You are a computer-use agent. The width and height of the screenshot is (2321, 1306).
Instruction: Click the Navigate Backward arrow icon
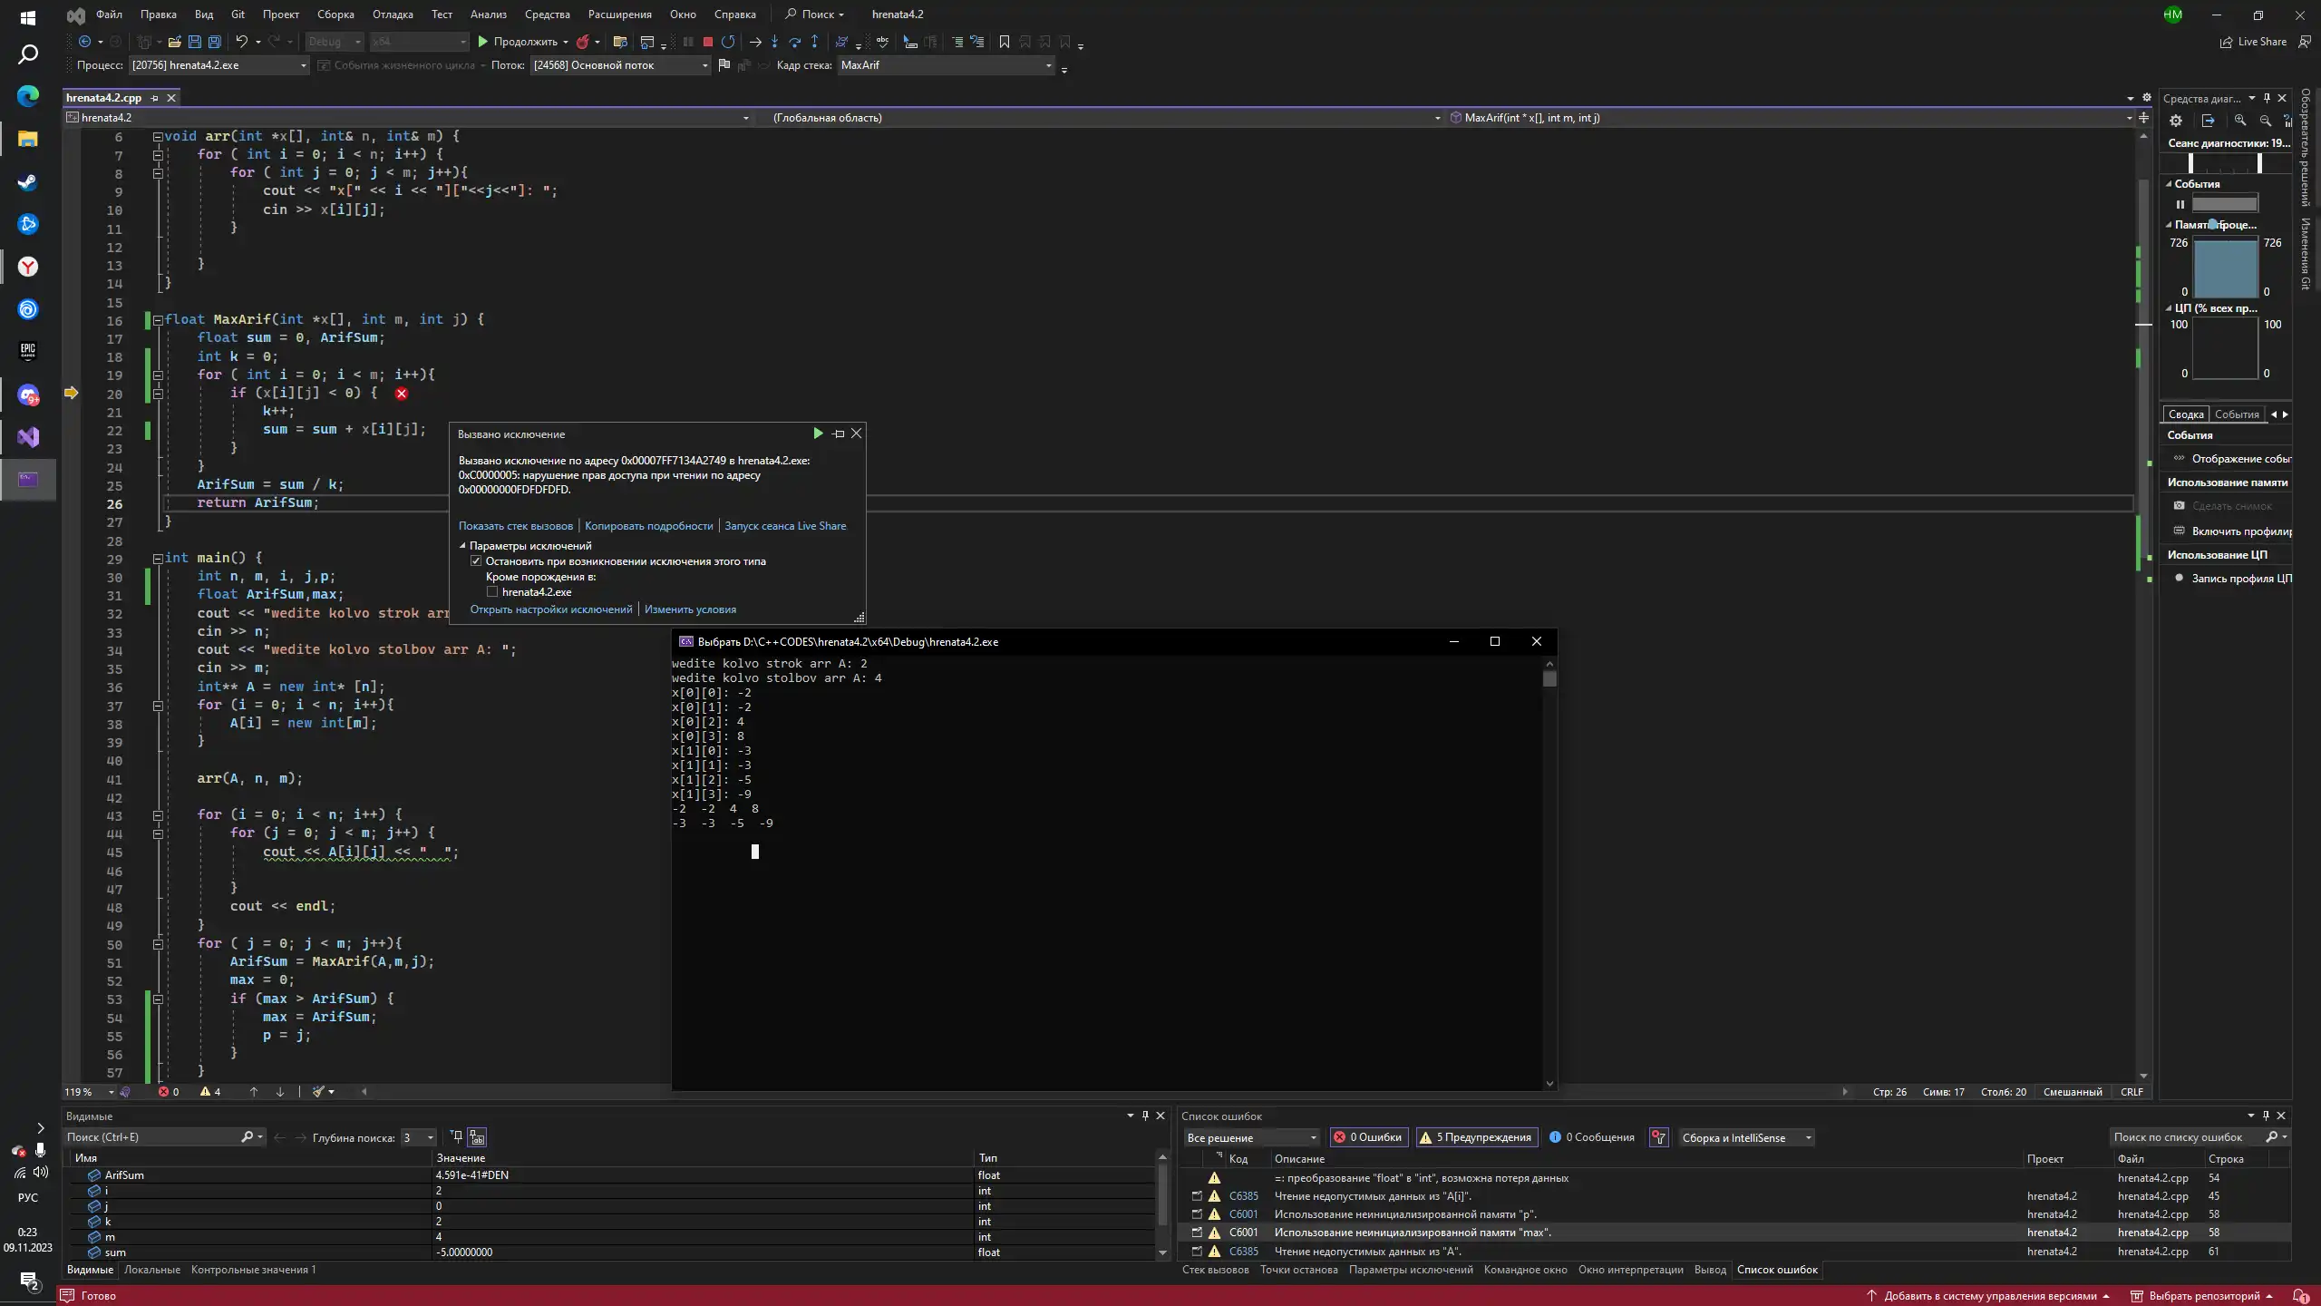84,42
